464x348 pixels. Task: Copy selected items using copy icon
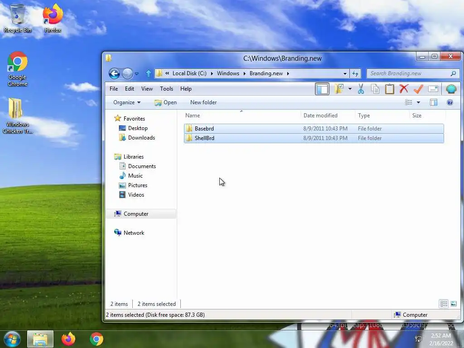click(375, 89)
